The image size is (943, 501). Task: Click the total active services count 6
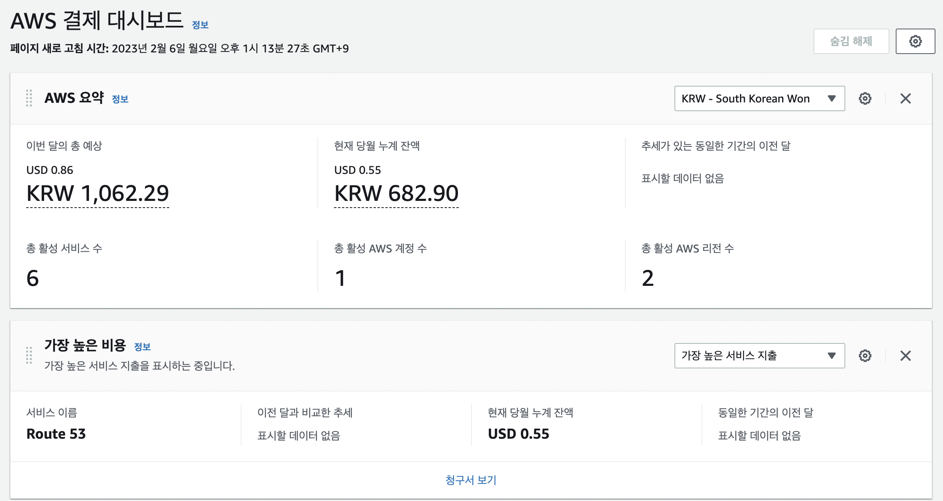[33, 278]
